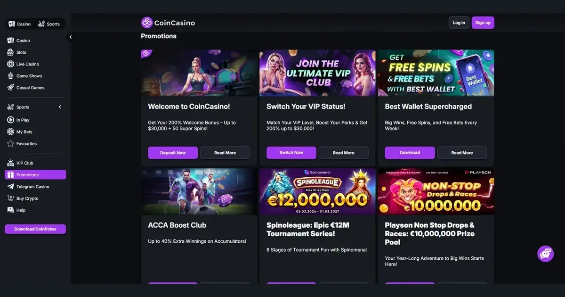
Task: Click the Slots icon in sidebar
Action: click(x=10, y=52)
